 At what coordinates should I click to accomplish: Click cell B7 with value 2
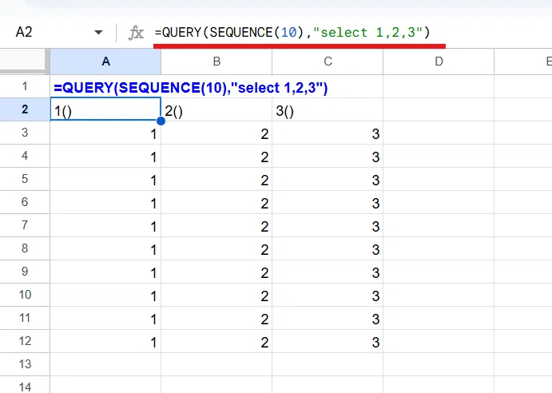(x=216, y=225)
